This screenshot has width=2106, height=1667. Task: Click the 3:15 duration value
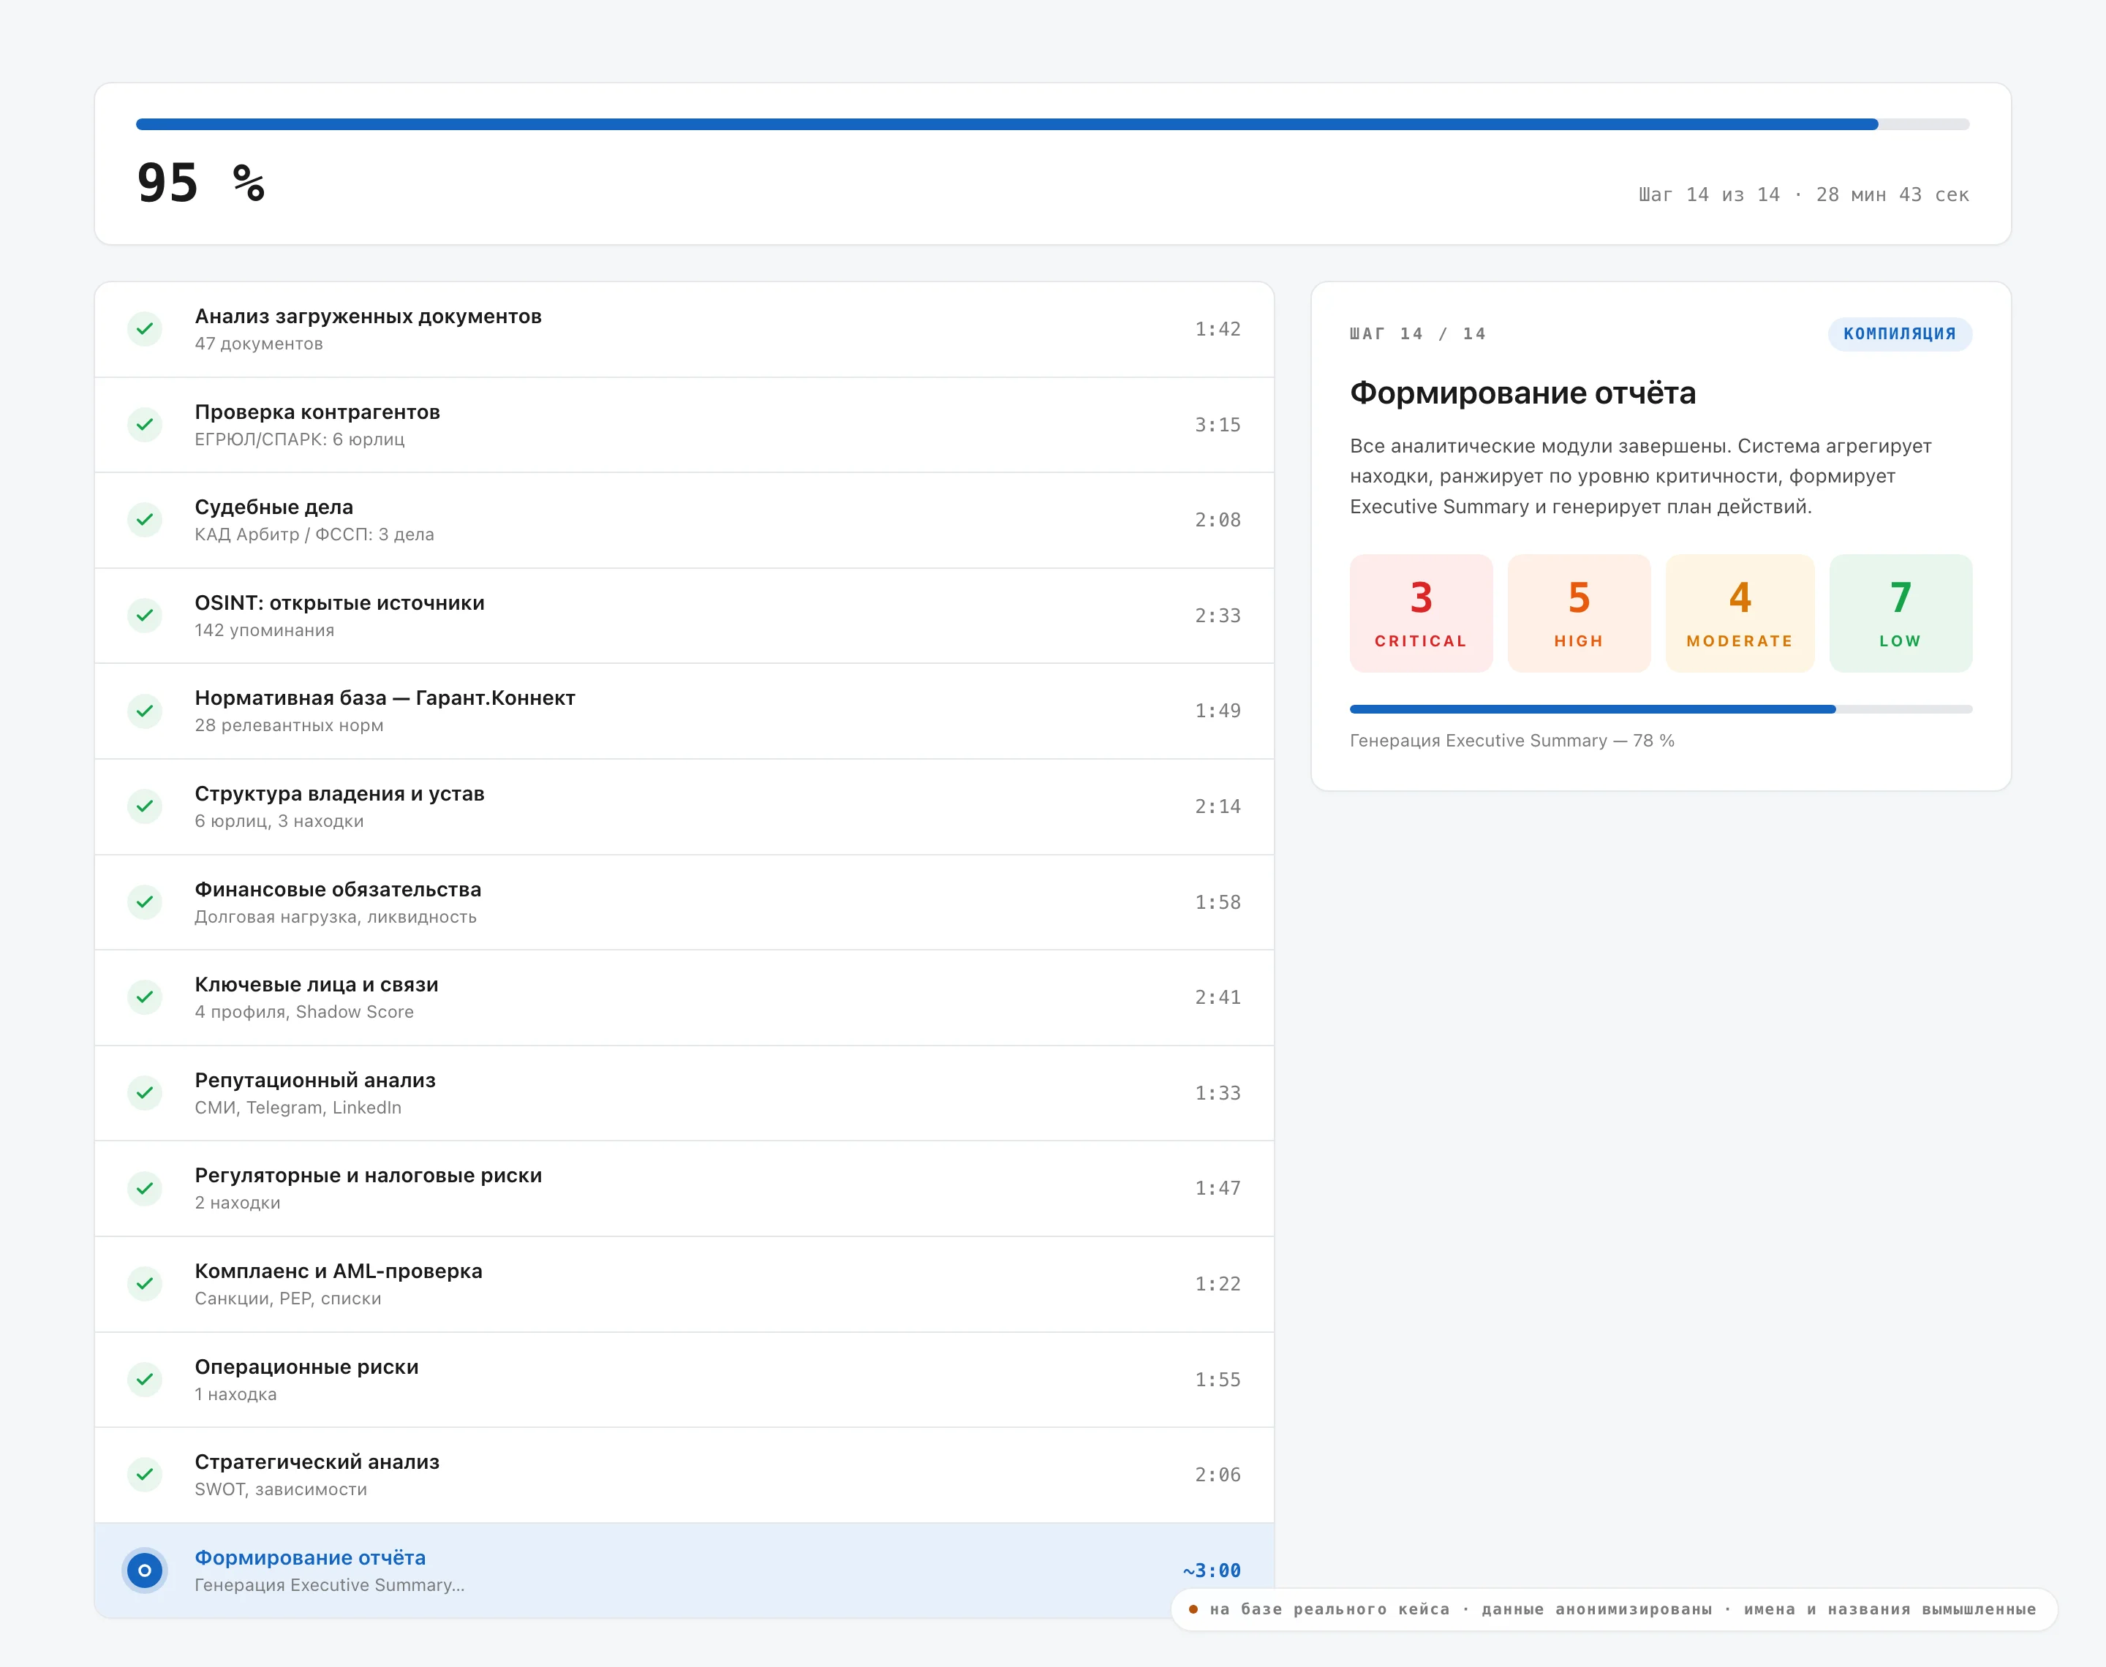[x=1218, y=425]
